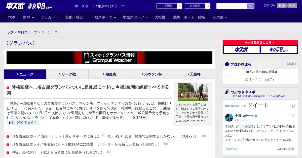Open 競馬・ボート・競輪 navigation item
The width and height of the screenshot is (302, 158).
click(189, 17)
